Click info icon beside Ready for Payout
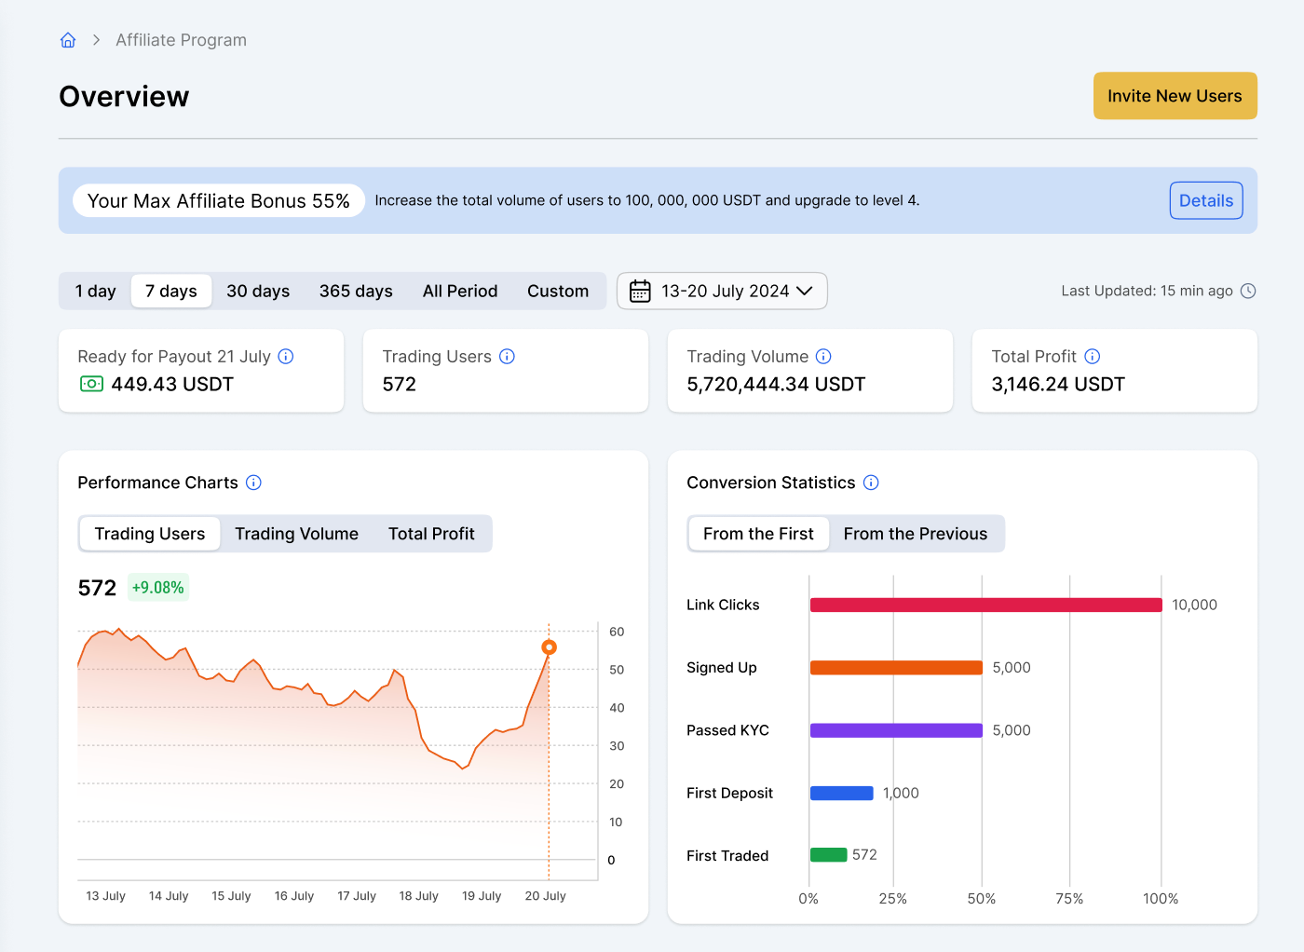The width and height of the screenshot is (1304, 952). pyautogui.click(x=286, y=356)
